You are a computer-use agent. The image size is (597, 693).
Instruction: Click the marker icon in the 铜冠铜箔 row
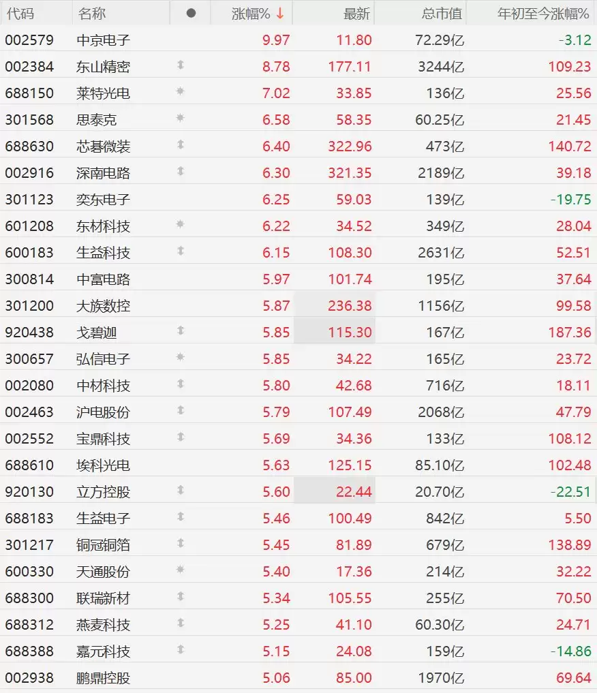click(181, 543)
